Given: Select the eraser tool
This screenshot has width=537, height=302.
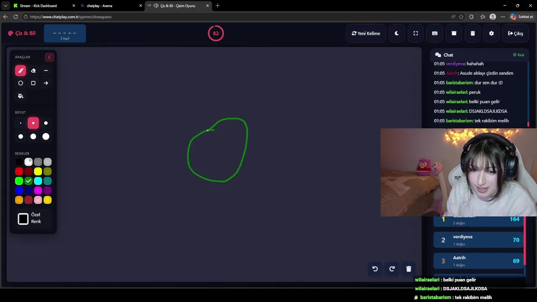Looking at the screenshot, I should click(33, 70).
